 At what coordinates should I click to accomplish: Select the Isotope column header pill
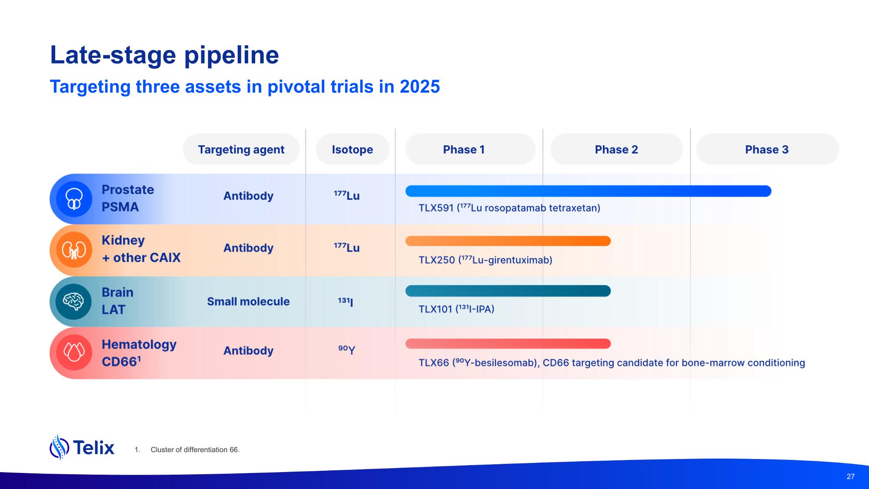(352, 150)
